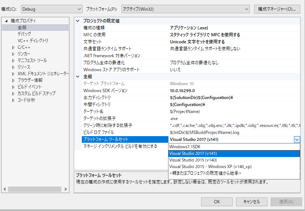Expand the C/C++ tree node arrow
The width and height of the screenshot is (305, 211).
pos(13,47)
